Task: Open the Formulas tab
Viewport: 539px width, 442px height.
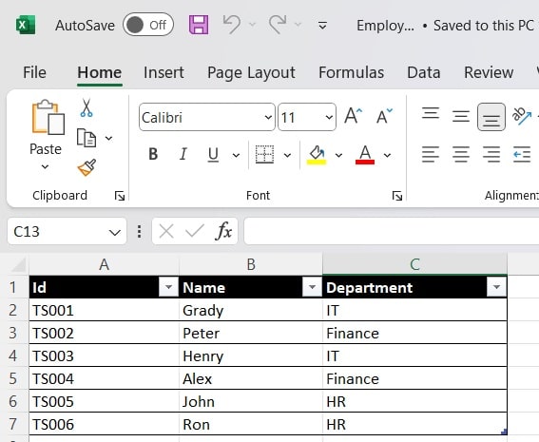Action: coord(352,72)
